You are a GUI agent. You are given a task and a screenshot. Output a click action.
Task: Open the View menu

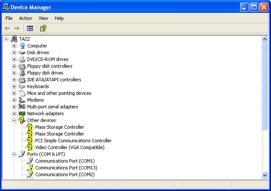point(43,18)
